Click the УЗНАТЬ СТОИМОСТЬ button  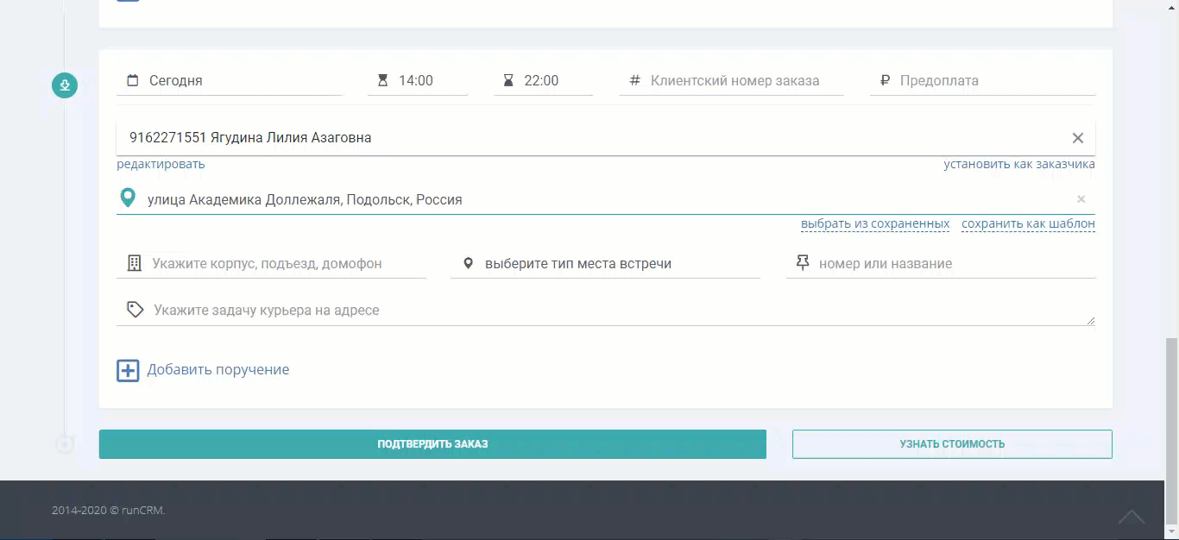click(x=952, y=444)
